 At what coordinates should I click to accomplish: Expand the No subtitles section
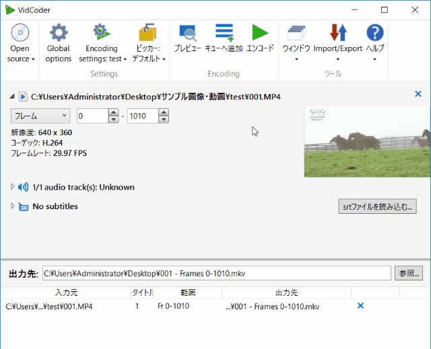tap(12, 206)
